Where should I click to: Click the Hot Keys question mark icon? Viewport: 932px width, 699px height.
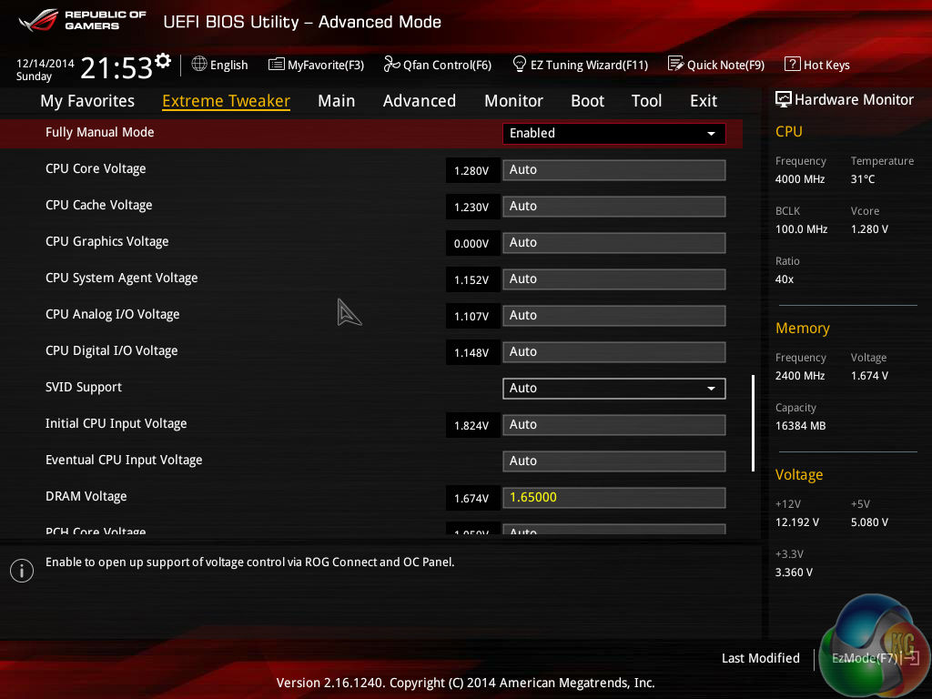tap(793, 64)
